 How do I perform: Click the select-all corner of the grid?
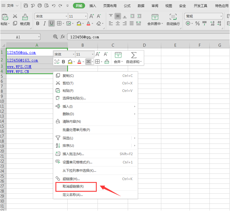(3, 45)
